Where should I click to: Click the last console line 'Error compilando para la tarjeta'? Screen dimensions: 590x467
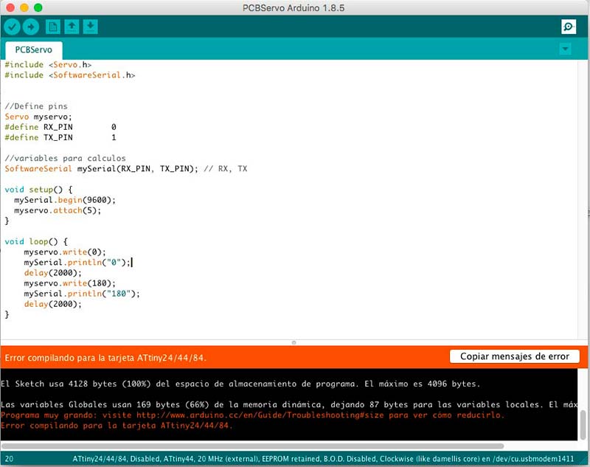coord(117,426)
